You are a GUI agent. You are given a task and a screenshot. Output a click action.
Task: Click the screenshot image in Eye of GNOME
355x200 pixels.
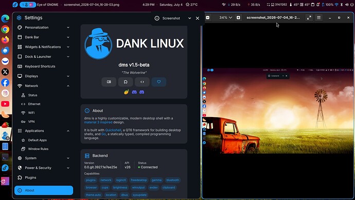(278, 111)
